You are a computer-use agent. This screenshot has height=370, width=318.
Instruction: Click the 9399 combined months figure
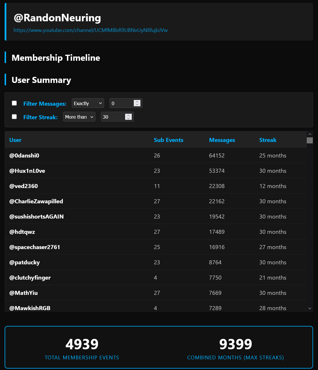pos(236,344)
